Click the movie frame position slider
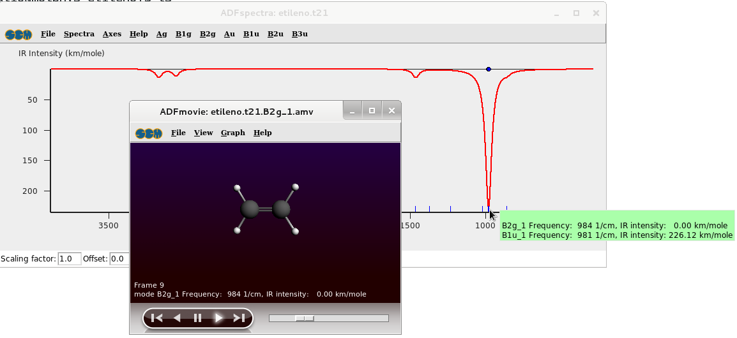737x338 pixels. [x=305, y=318]
